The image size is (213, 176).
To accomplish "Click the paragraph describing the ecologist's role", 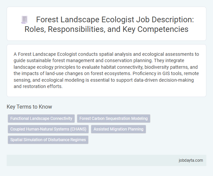I will point(106,70).
